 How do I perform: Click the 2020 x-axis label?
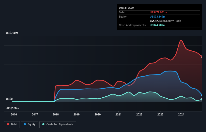point(98,114)
